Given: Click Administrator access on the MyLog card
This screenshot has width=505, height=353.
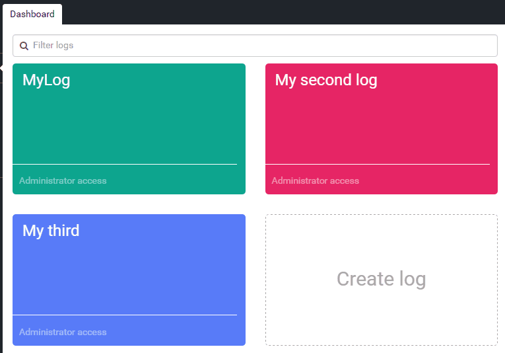Looking at the screenshot, I should coord(63,181).
